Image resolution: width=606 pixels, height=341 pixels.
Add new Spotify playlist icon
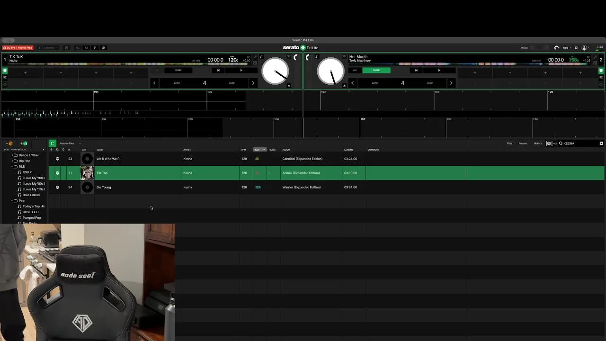(24, 143)
